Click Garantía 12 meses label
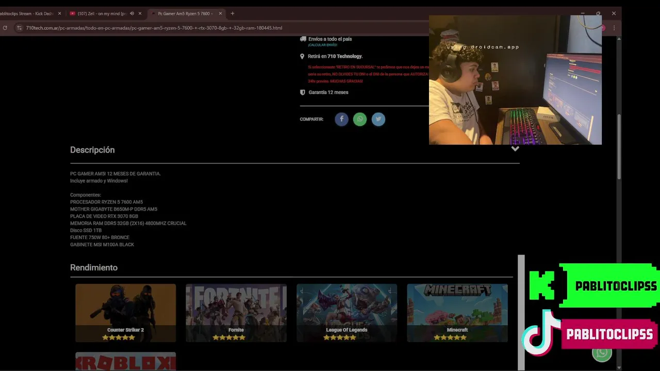Screen dimensions: 660x371 (328, 92)
